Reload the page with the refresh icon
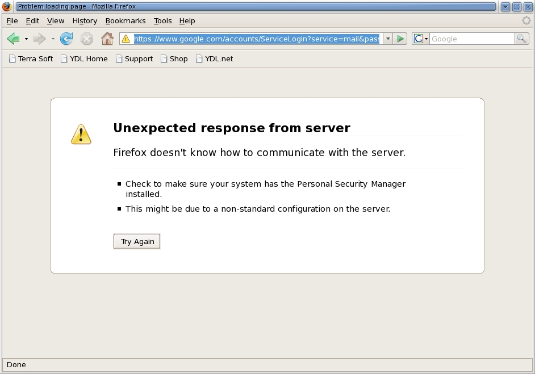 [66, 39]
